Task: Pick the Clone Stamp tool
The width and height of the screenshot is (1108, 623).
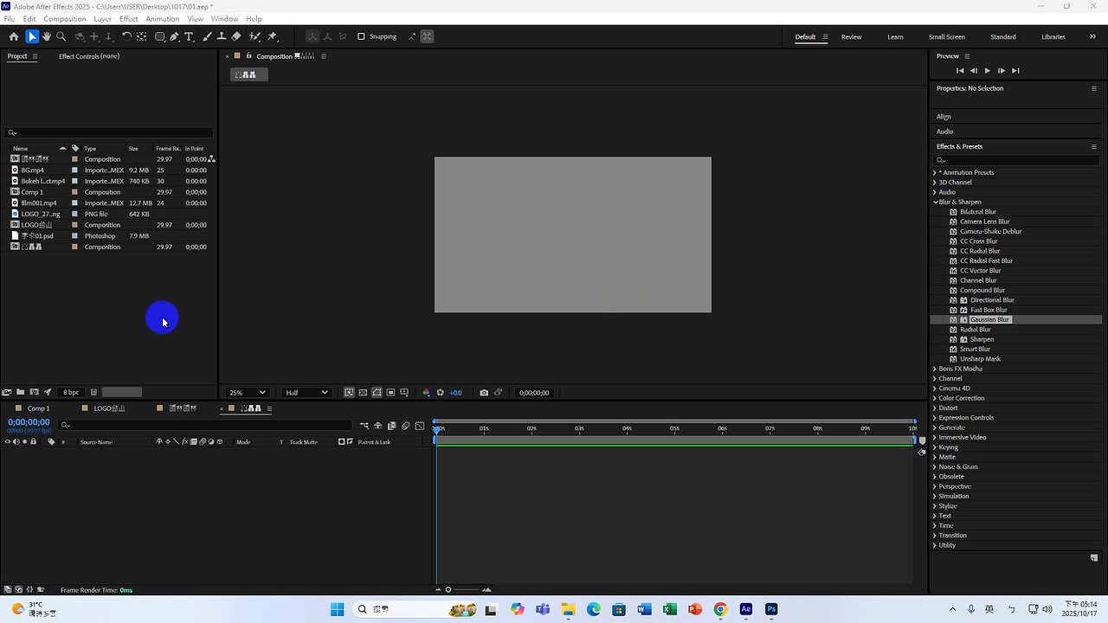Action: pos(222,36)
